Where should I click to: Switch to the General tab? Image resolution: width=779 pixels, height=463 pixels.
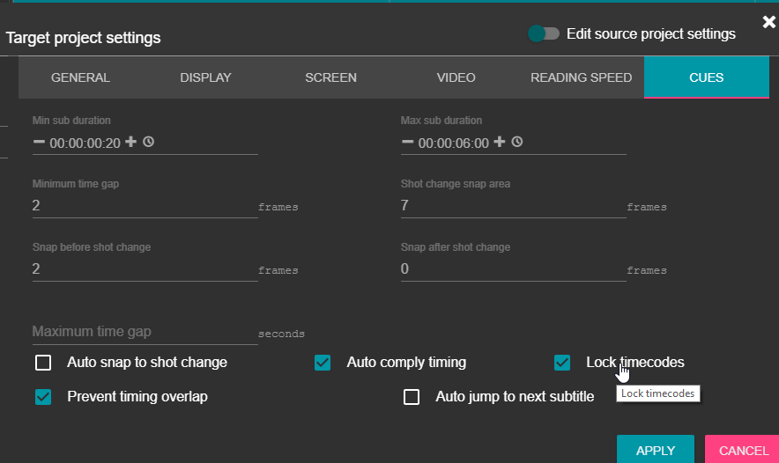(80, 77)
